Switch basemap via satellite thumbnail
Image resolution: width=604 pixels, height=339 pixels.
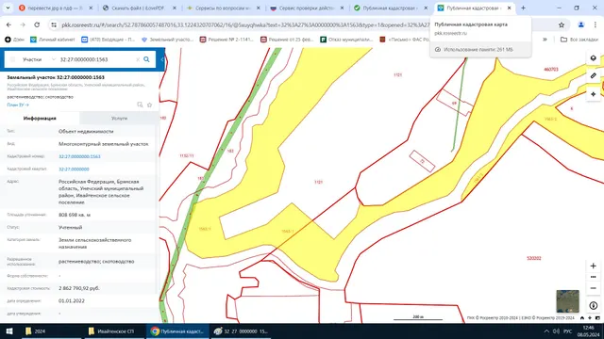point(567,301)
